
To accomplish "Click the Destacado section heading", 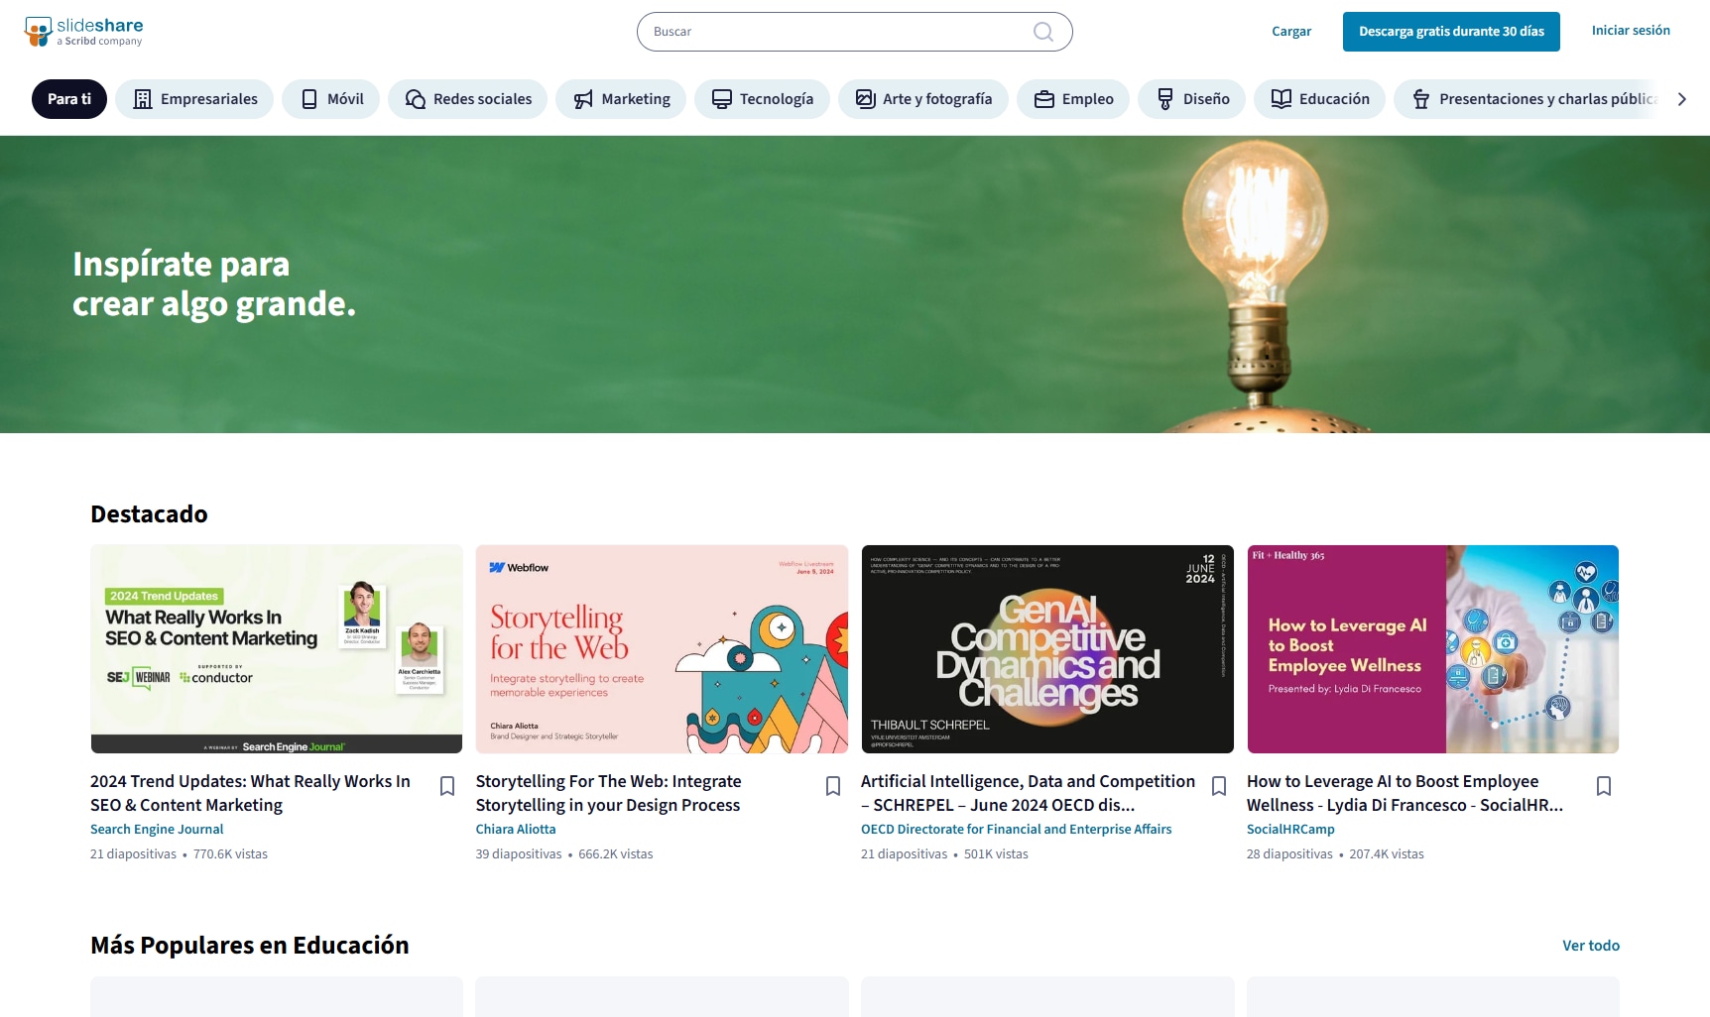I will [x=149, y=514].
